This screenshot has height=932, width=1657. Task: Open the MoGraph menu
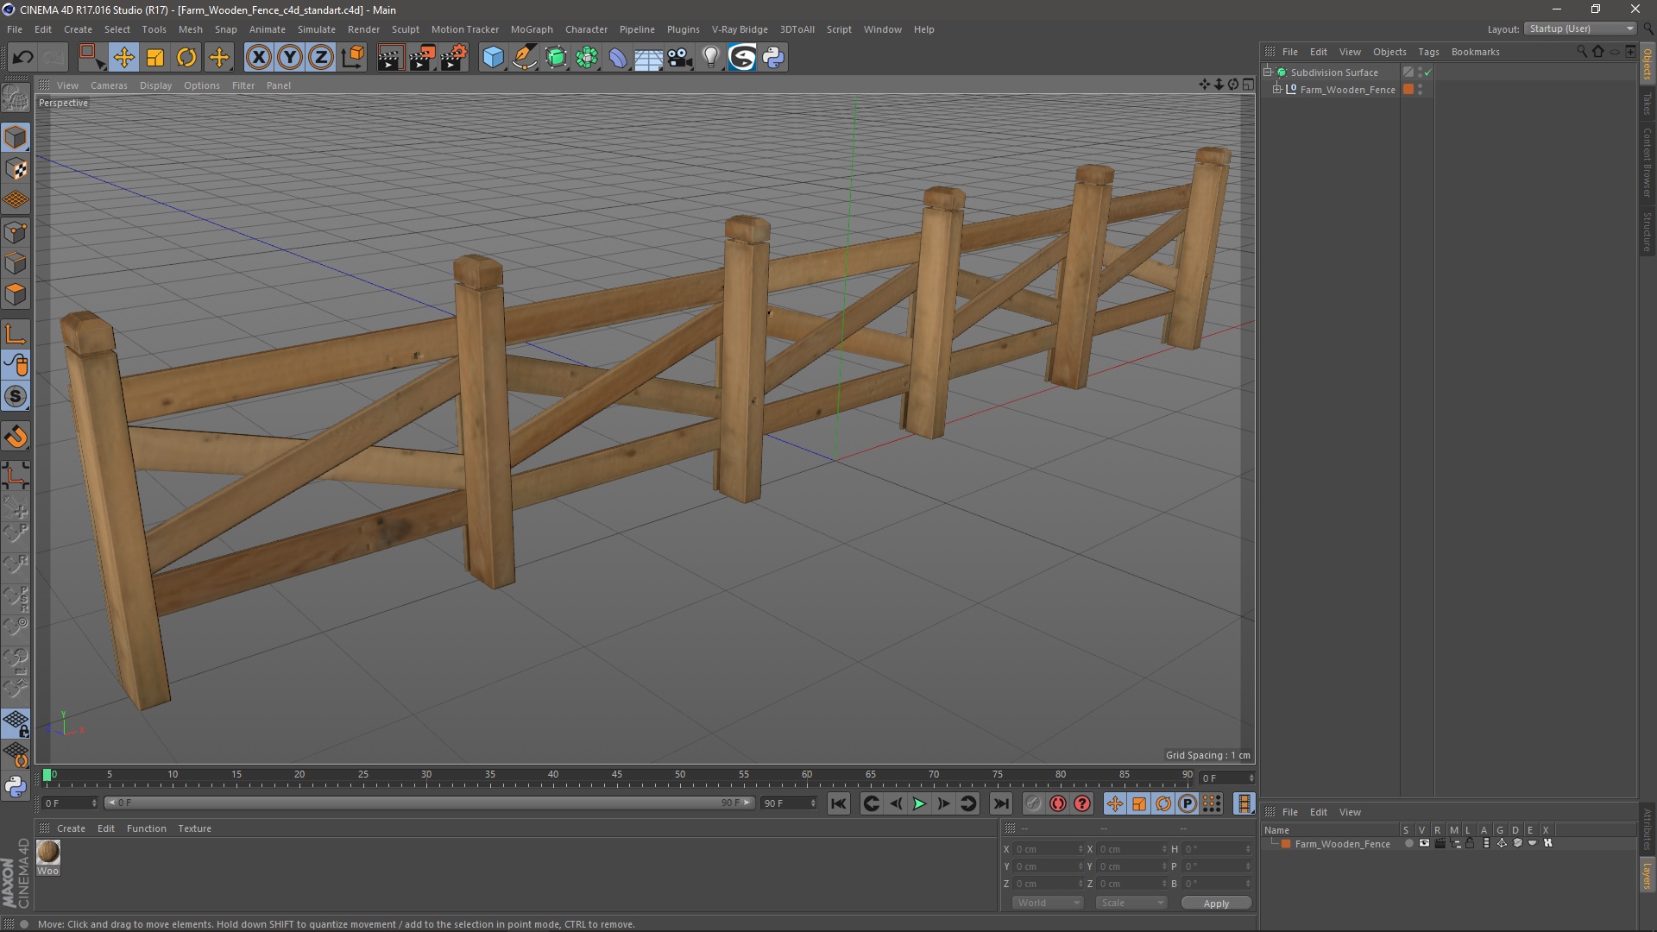click(531, 29)
